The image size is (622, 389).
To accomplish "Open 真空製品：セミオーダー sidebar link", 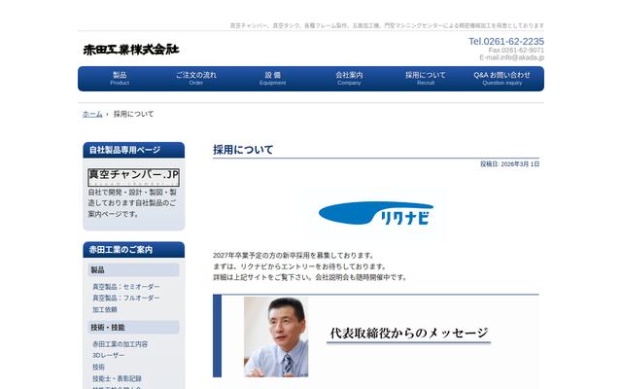I will 126,287.
